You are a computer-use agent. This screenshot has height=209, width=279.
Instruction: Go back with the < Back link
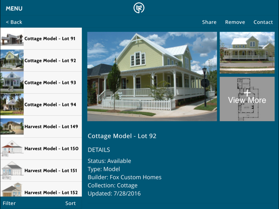(x=14, y=22)
